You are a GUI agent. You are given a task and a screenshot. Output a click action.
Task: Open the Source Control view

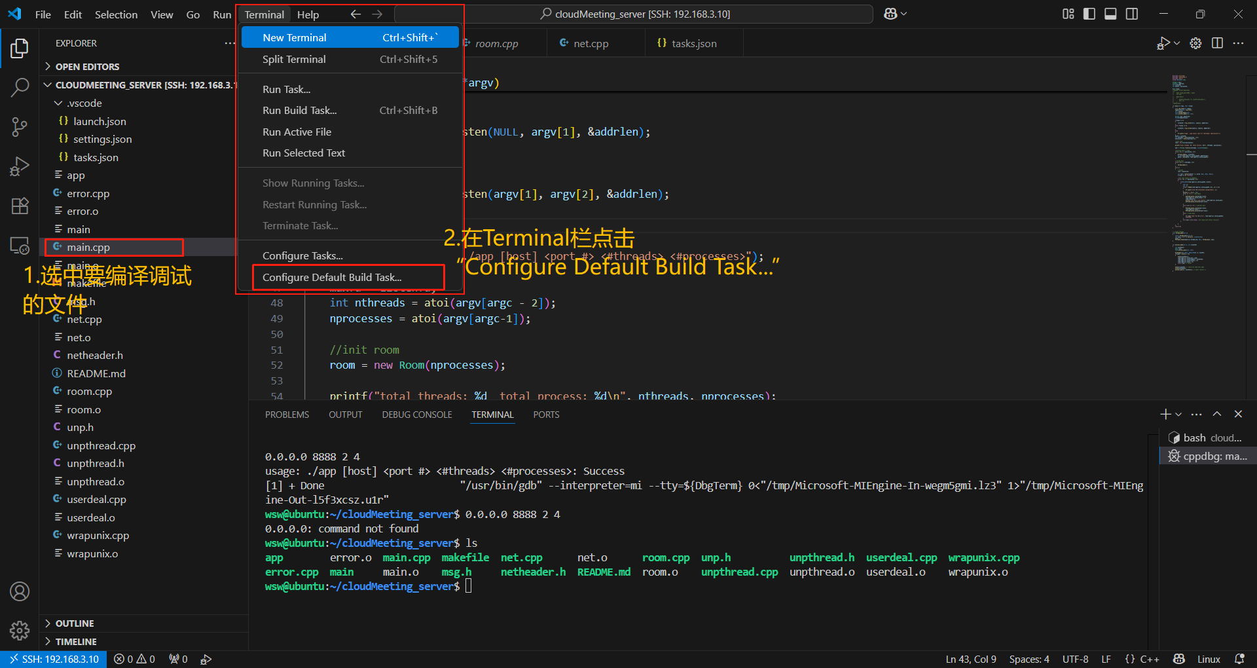coord(20,126)
